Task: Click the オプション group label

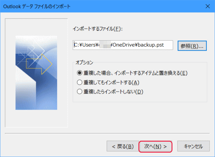Action: tap(84, 62)
